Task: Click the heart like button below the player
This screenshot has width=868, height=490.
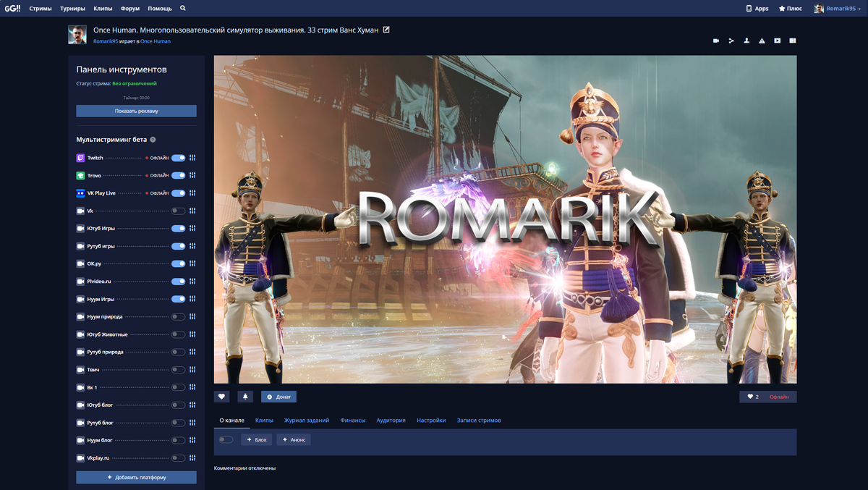Action: coord(222,397)
